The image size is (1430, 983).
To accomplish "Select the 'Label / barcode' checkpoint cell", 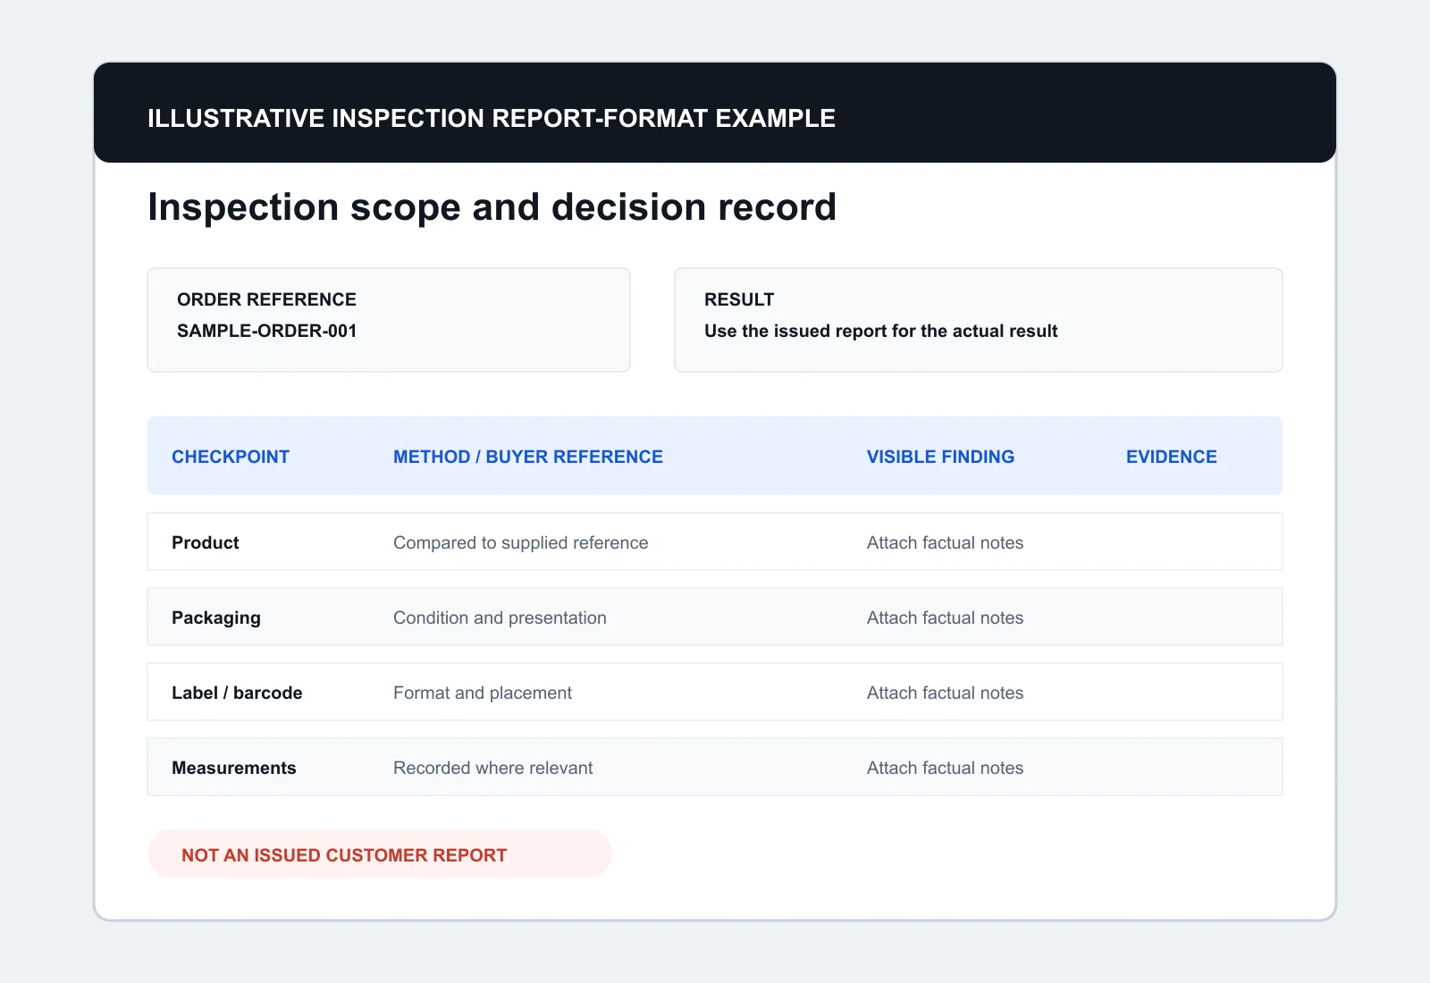I will [237, 693].
